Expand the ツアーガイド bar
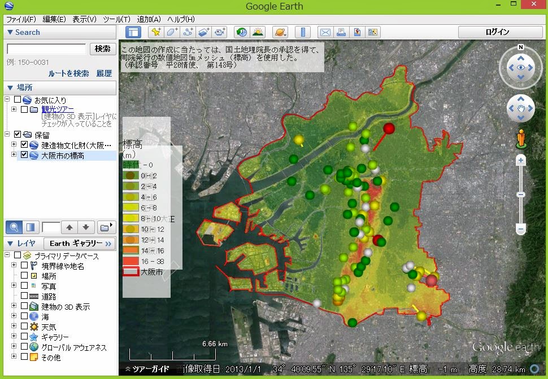Viewport: 548px width, 379px height. point(147,369)
